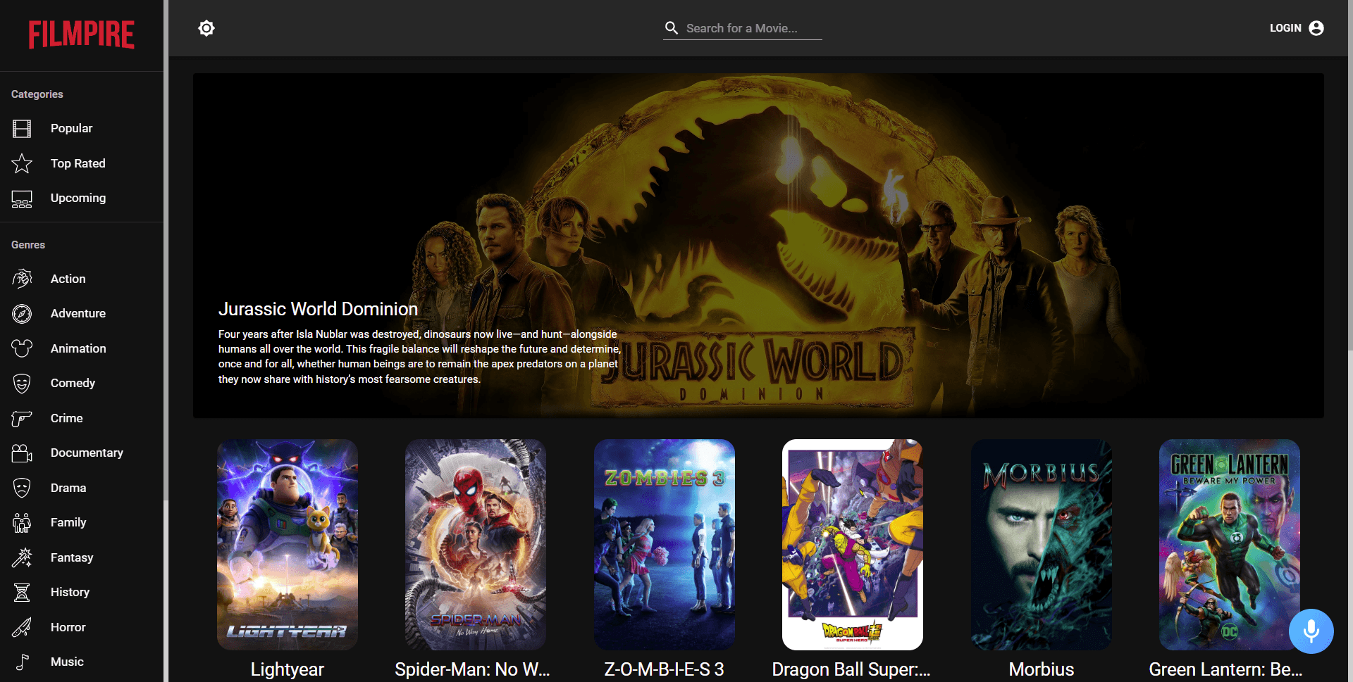The height and width of the screenshot is (682, 1353).
Task: Open the History hourglass icon
Action: click(22, 593)
